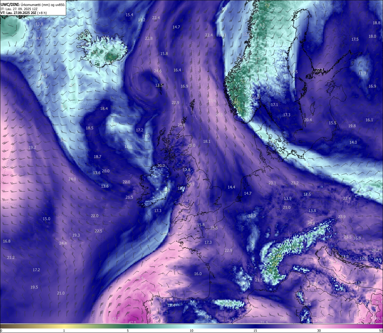Screen dimensions: 383x333
Task: Click the map value 26.7
Action: [376, 250]
